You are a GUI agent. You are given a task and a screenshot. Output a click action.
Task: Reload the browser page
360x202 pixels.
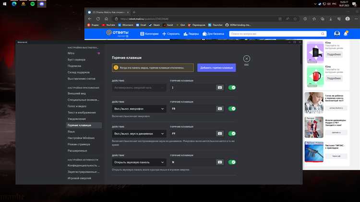tap(98, 19)
